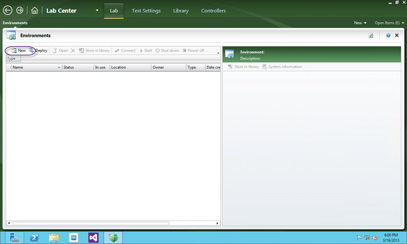Viewport: 407px width, 244px height.
Task: Create a New environment from toolbar
Action: (19, 50)
